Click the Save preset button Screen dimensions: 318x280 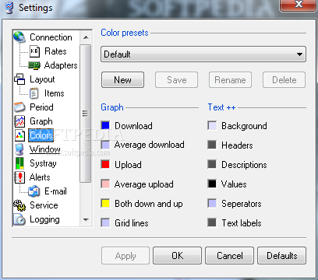(x=177, y=80)
